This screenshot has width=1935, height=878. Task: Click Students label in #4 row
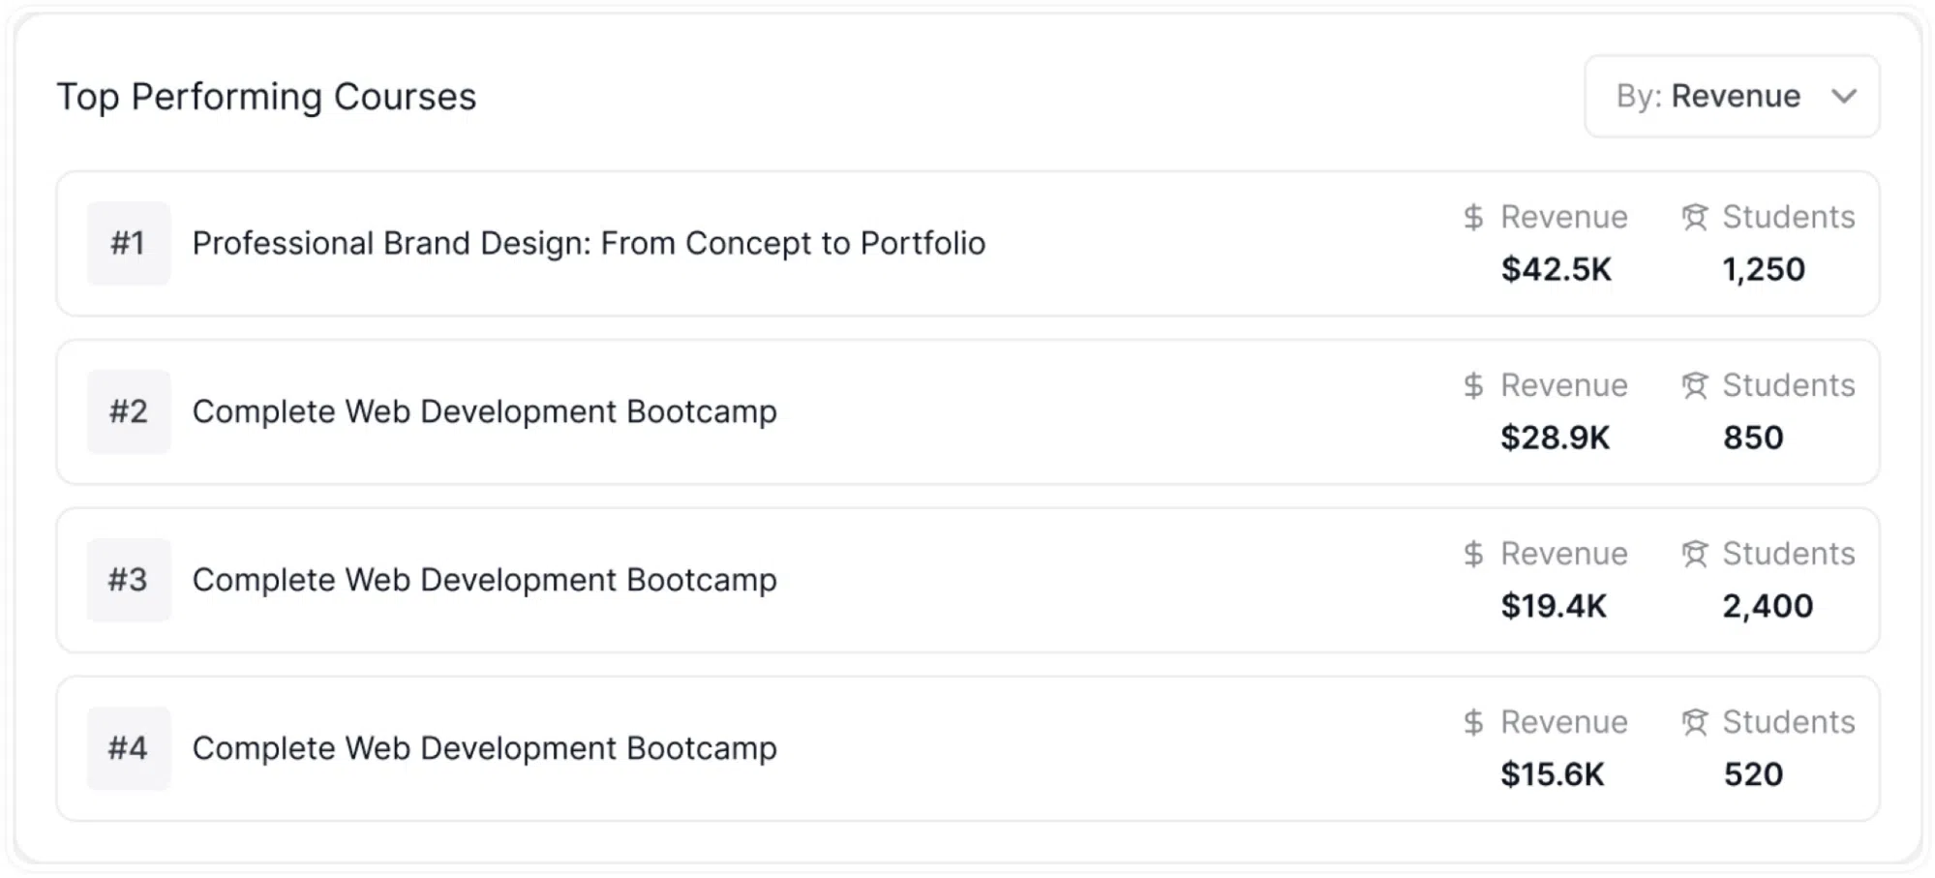pos(1789,722)
